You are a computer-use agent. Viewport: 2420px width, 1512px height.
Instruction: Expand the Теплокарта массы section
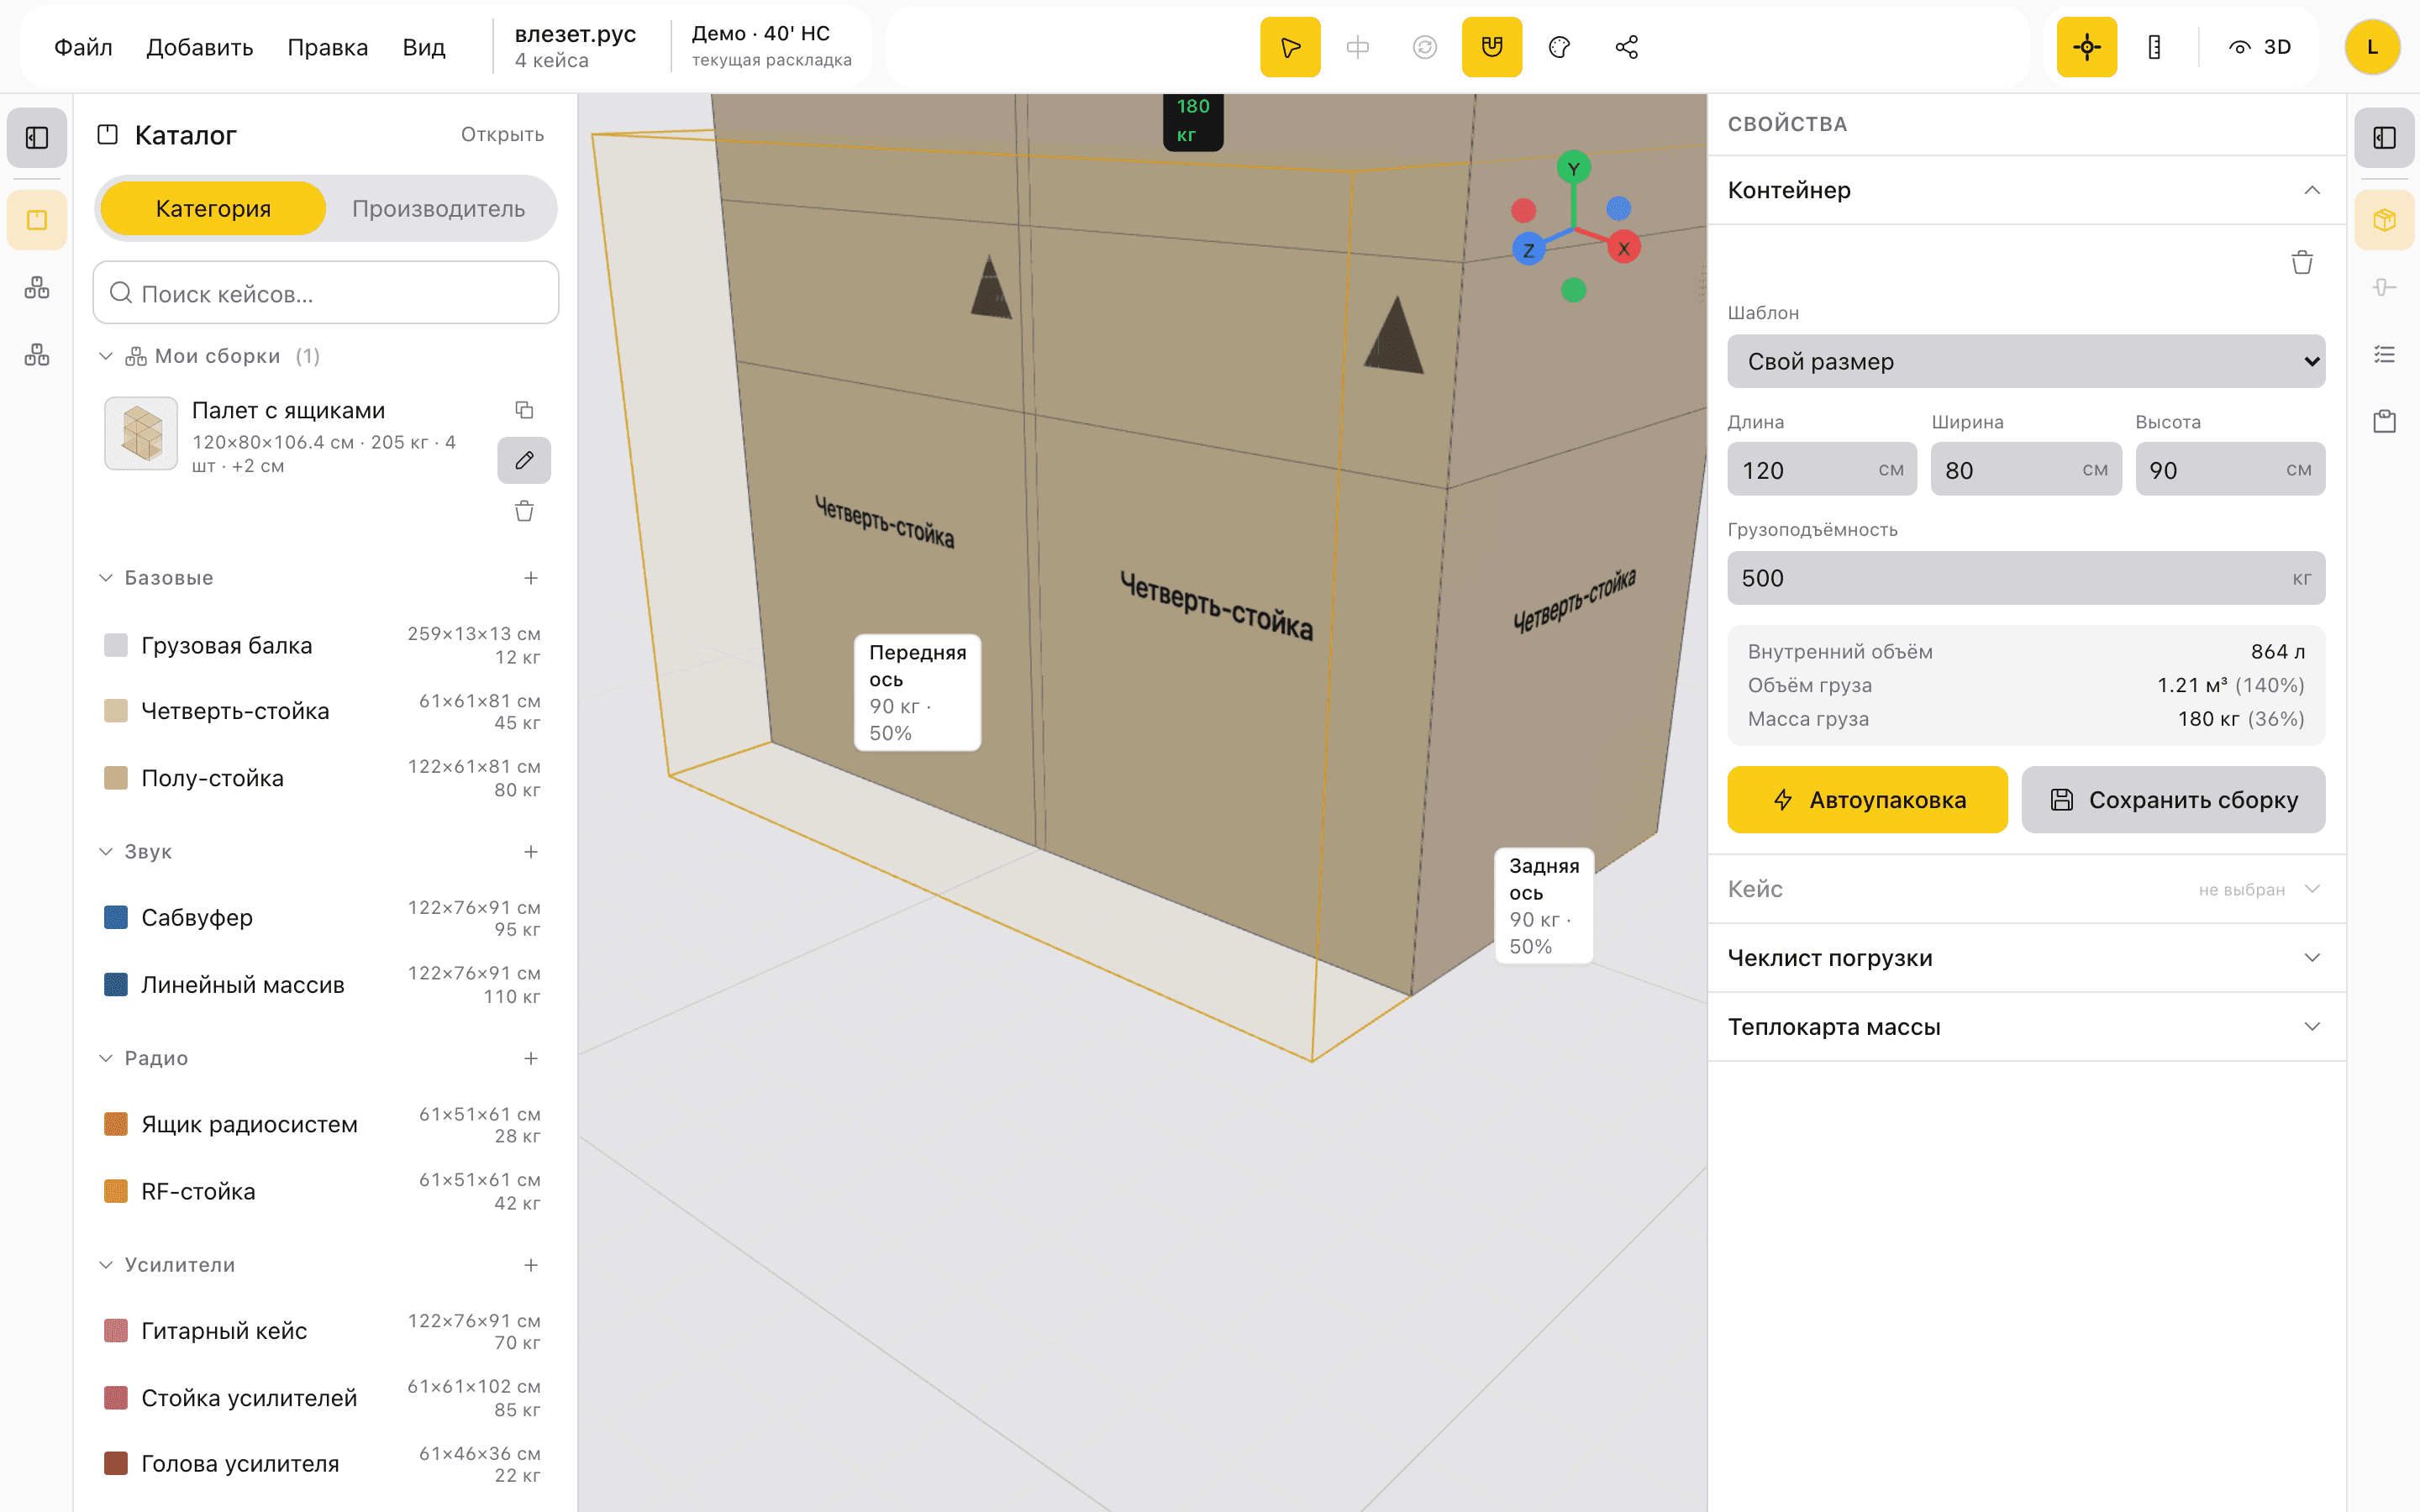[x=2026, y=1027]
